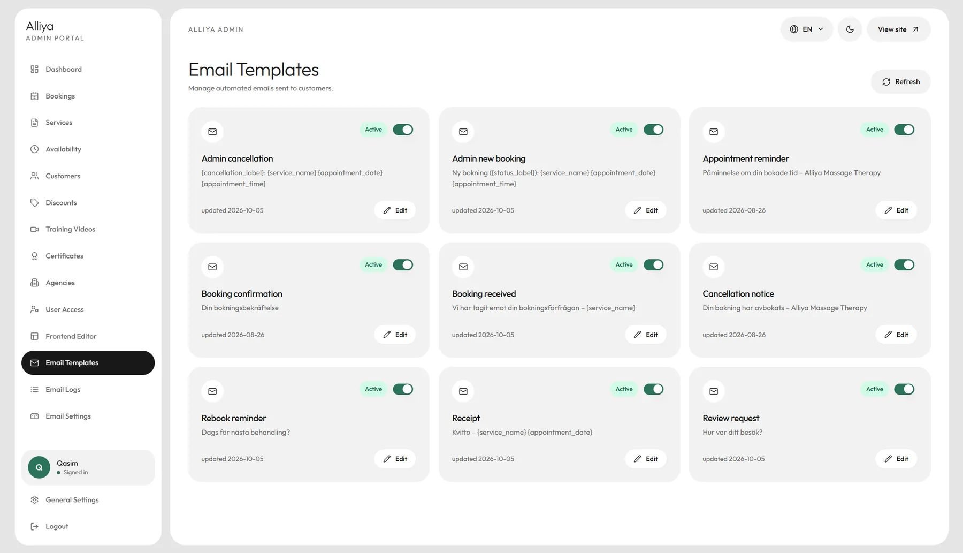963x553 pixels.
Task: Click the envelope icon on Booking confirmation card
Action: click(212, 267)
